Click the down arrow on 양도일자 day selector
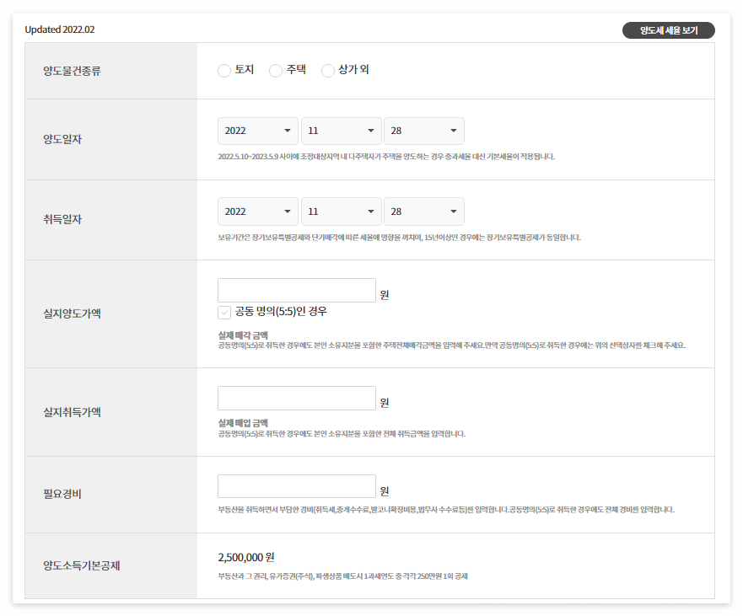Viewport: 743px width, 616px height. point(454,131)
